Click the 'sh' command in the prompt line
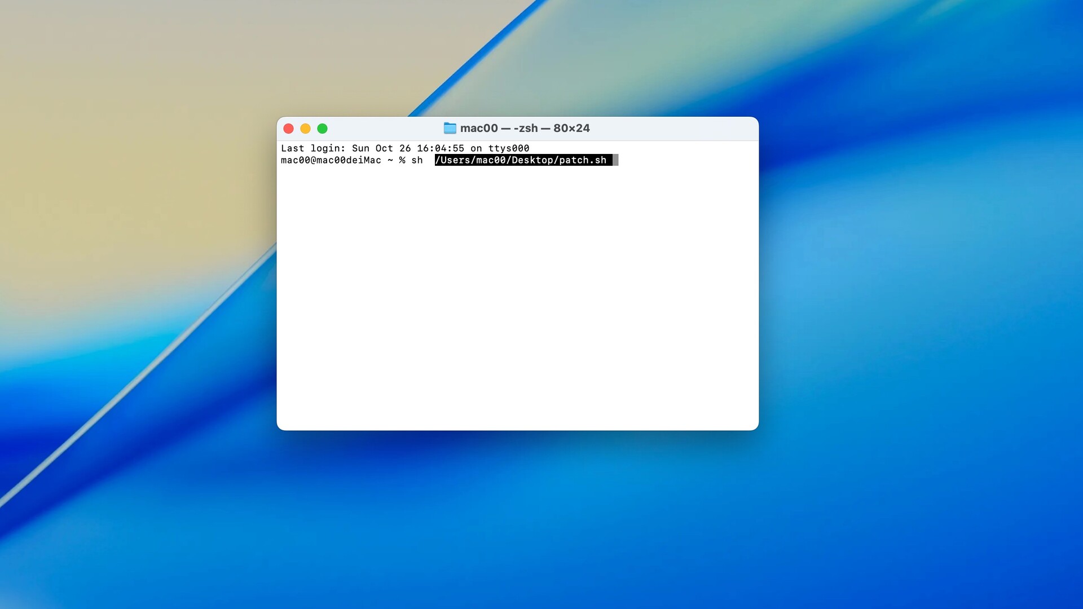 pos(417,160)
